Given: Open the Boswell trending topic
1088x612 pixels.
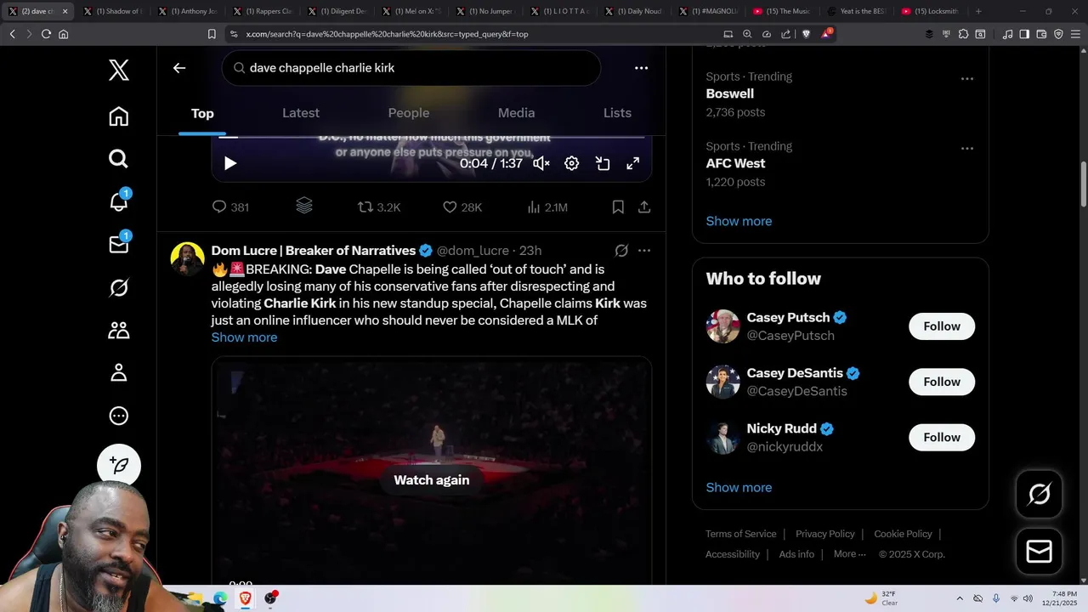Looking at the screenshot, I should 730,93.
